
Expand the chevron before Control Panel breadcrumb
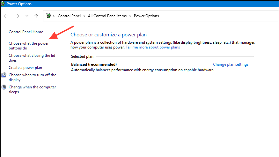pyautogui.click(x=54, y=16)
